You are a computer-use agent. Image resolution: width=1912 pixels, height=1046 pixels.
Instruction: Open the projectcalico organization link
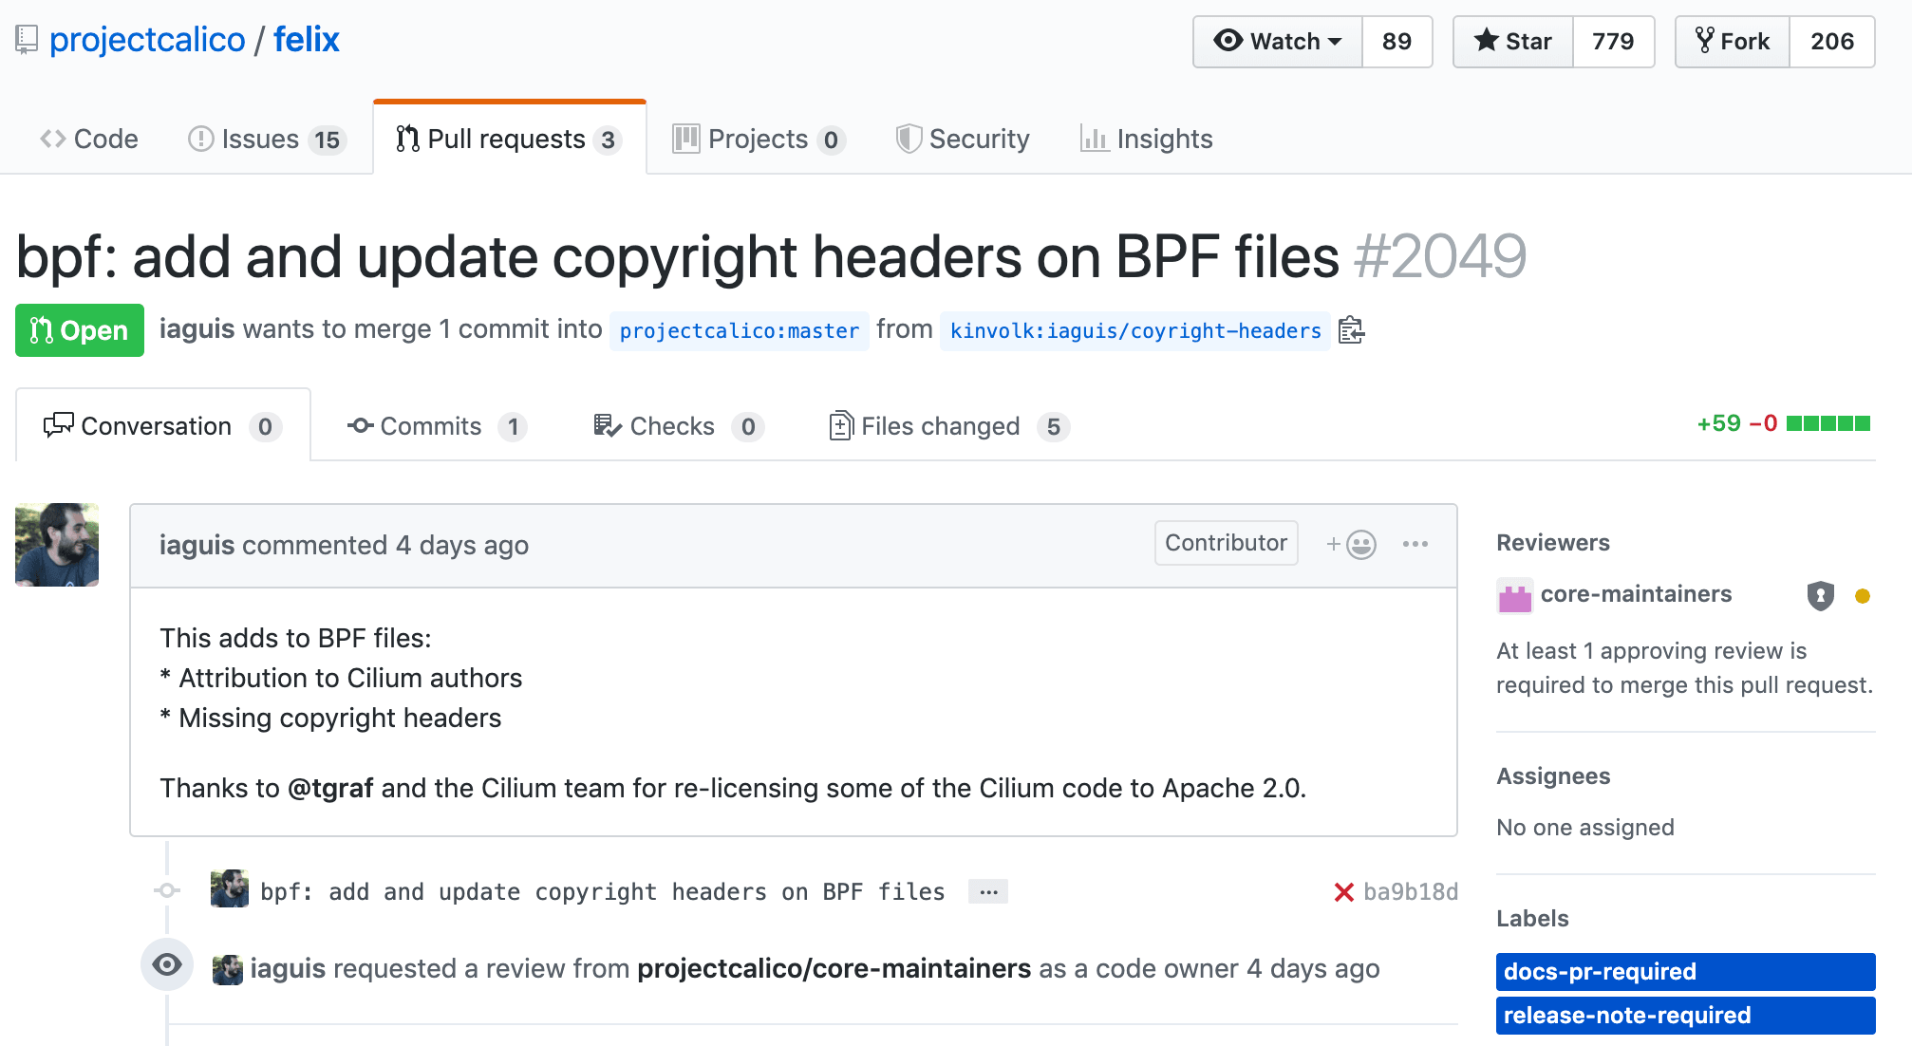pos(147,40)
